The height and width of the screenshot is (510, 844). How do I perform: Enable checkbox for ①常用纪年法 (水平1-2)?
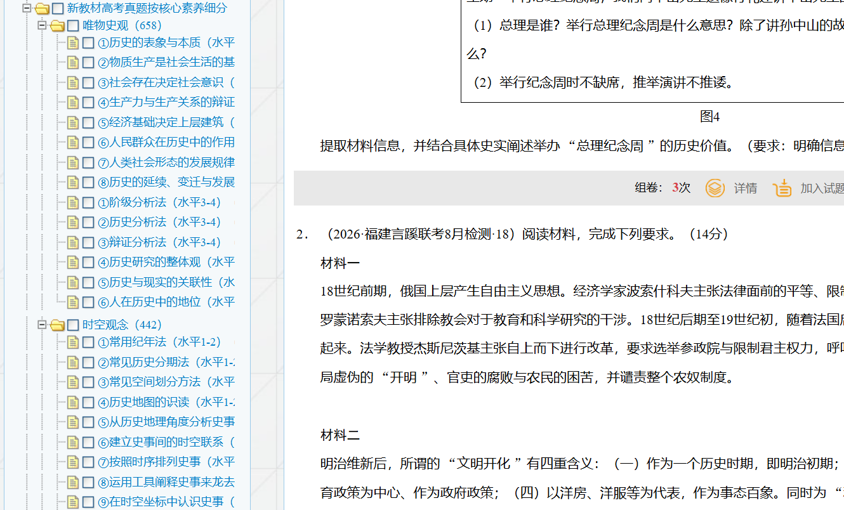point(88,343)
